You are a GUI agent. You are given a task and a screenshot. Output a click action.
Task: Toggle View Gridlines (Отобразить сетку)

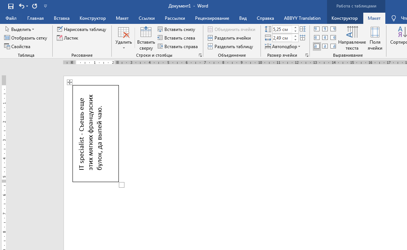(x=26, y=38)
